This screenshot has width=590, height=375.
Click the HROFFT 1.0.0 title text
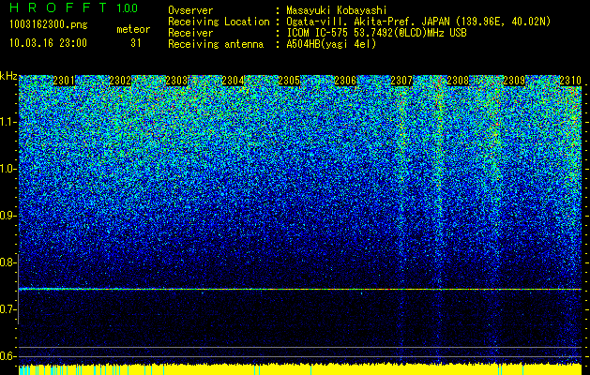coord(74,7)
